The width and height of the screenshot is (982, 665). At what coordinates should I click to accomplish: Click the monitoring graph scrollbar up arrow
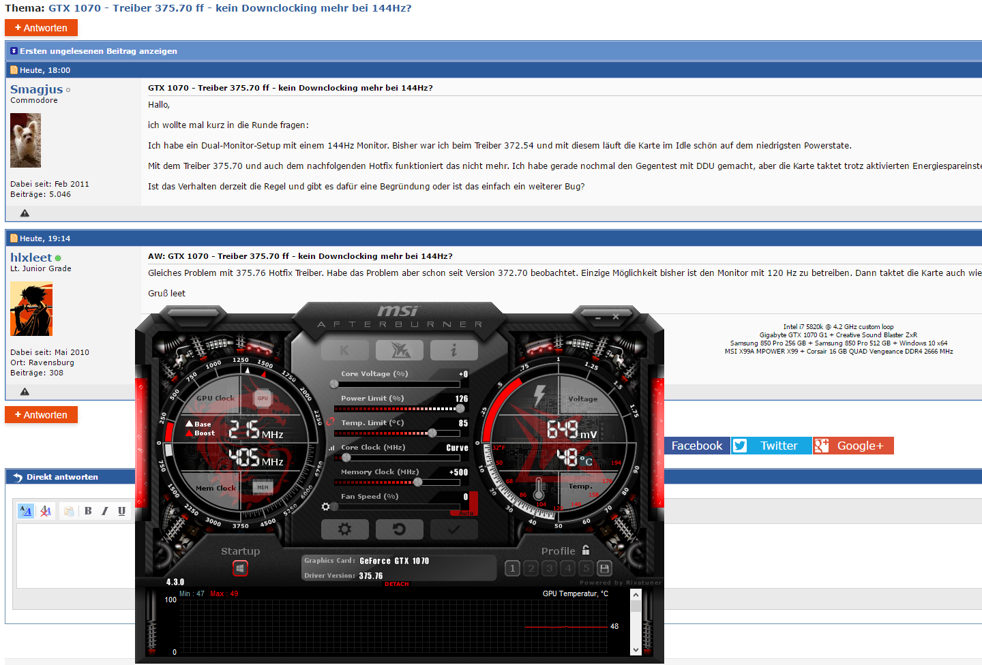coord(636,595)
